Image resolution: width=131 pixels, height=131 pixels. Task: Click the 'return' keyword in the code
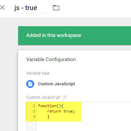pos(54,111)
